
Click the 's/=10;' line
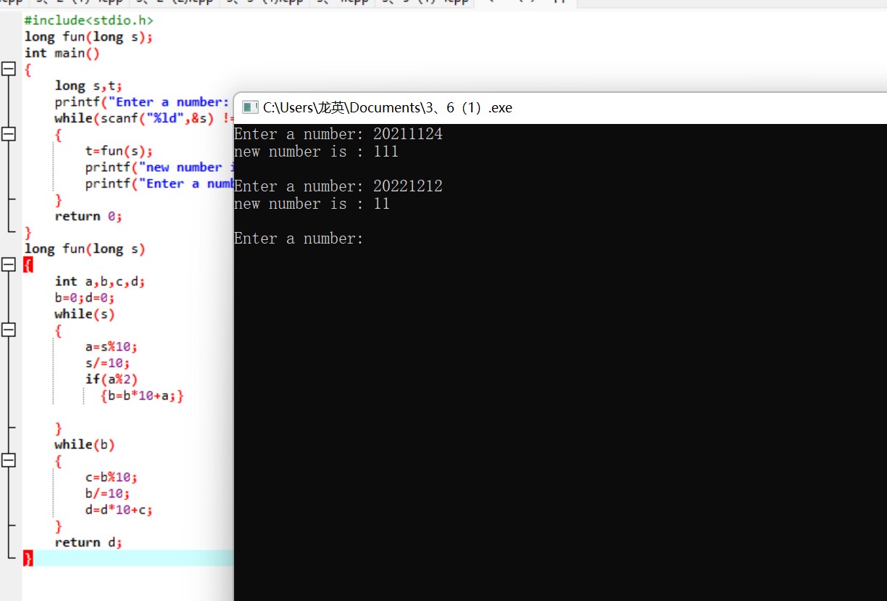pyautogui.click(x=107, y=363)
